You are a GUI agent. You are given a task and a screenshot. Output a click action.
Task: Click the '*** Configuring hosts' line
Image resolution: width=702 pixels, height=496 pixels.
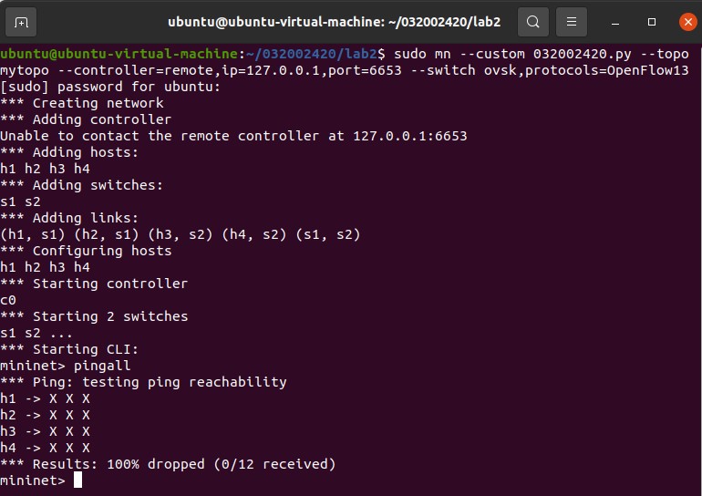pos(86,251)
